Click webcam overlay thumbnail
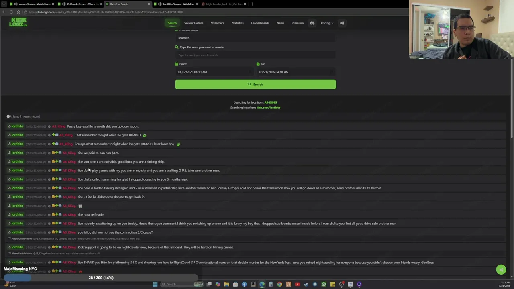The height and width of the screenshot is (289, 514). [461, 30]
